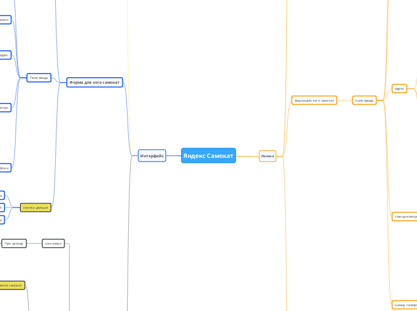Screen dimensions: 417x311
Task: Select the orange 'Логика' node
Action: click(x=268, y=156)
